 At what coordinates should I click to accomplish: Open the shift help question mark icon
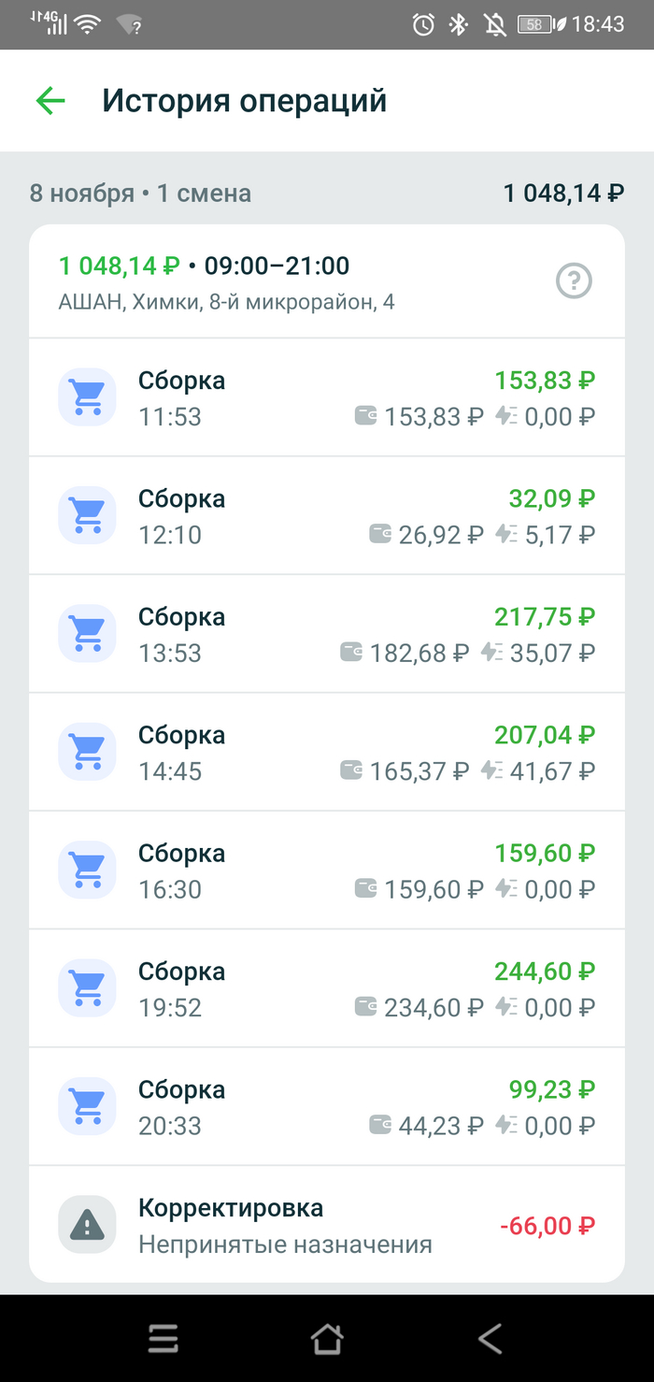pos(574,281)
